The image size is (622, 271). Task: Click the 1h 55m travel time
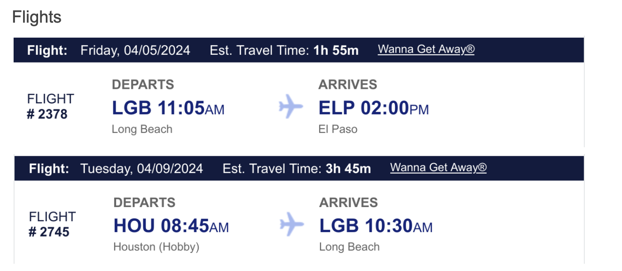[336, 50]
